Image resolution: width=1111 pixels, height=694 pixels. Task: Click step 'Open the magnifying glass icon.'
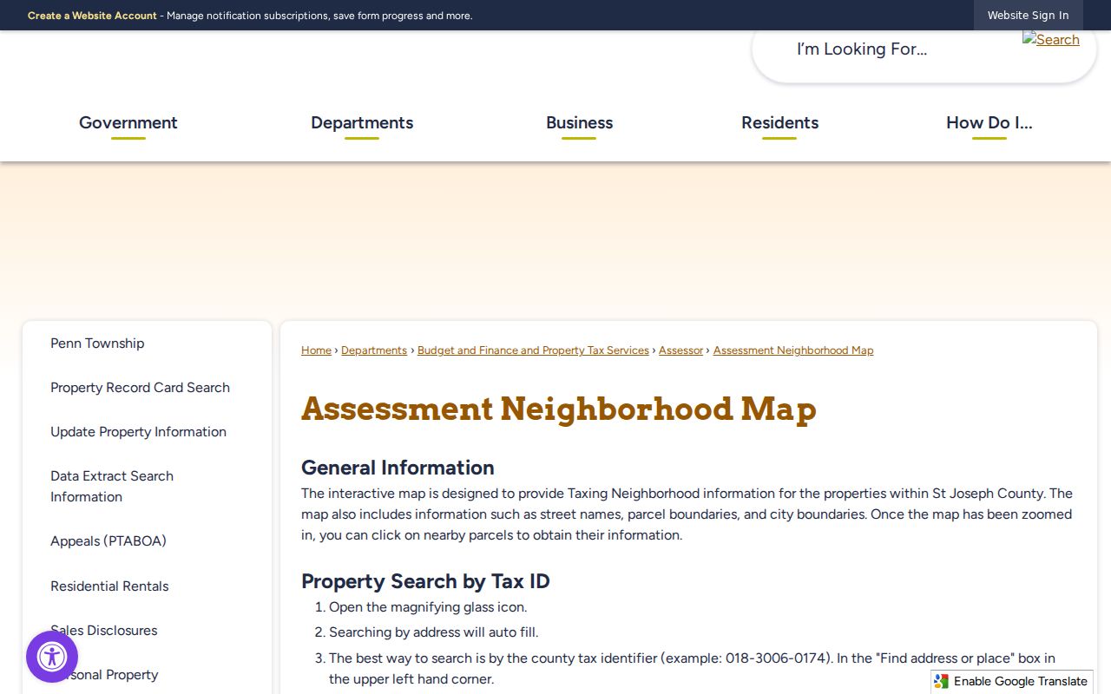tap(428, 607)
